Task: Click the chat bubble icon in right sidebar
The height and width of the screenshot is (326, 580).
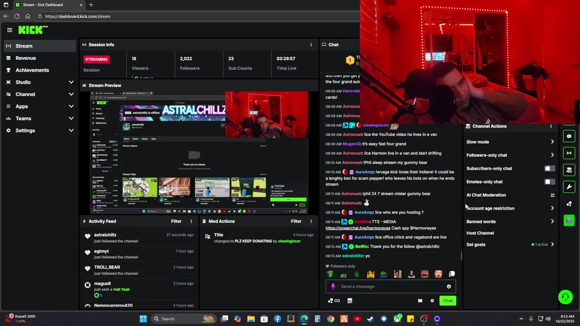Action: pos(569,136)
